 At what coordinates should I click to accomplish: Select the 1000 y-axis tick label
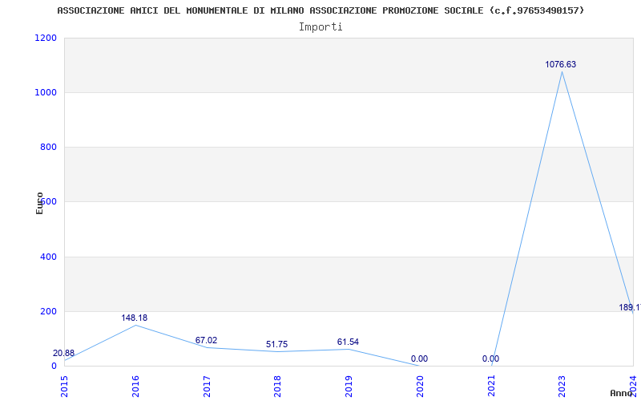pyautogui.click(x=46, y=92)
